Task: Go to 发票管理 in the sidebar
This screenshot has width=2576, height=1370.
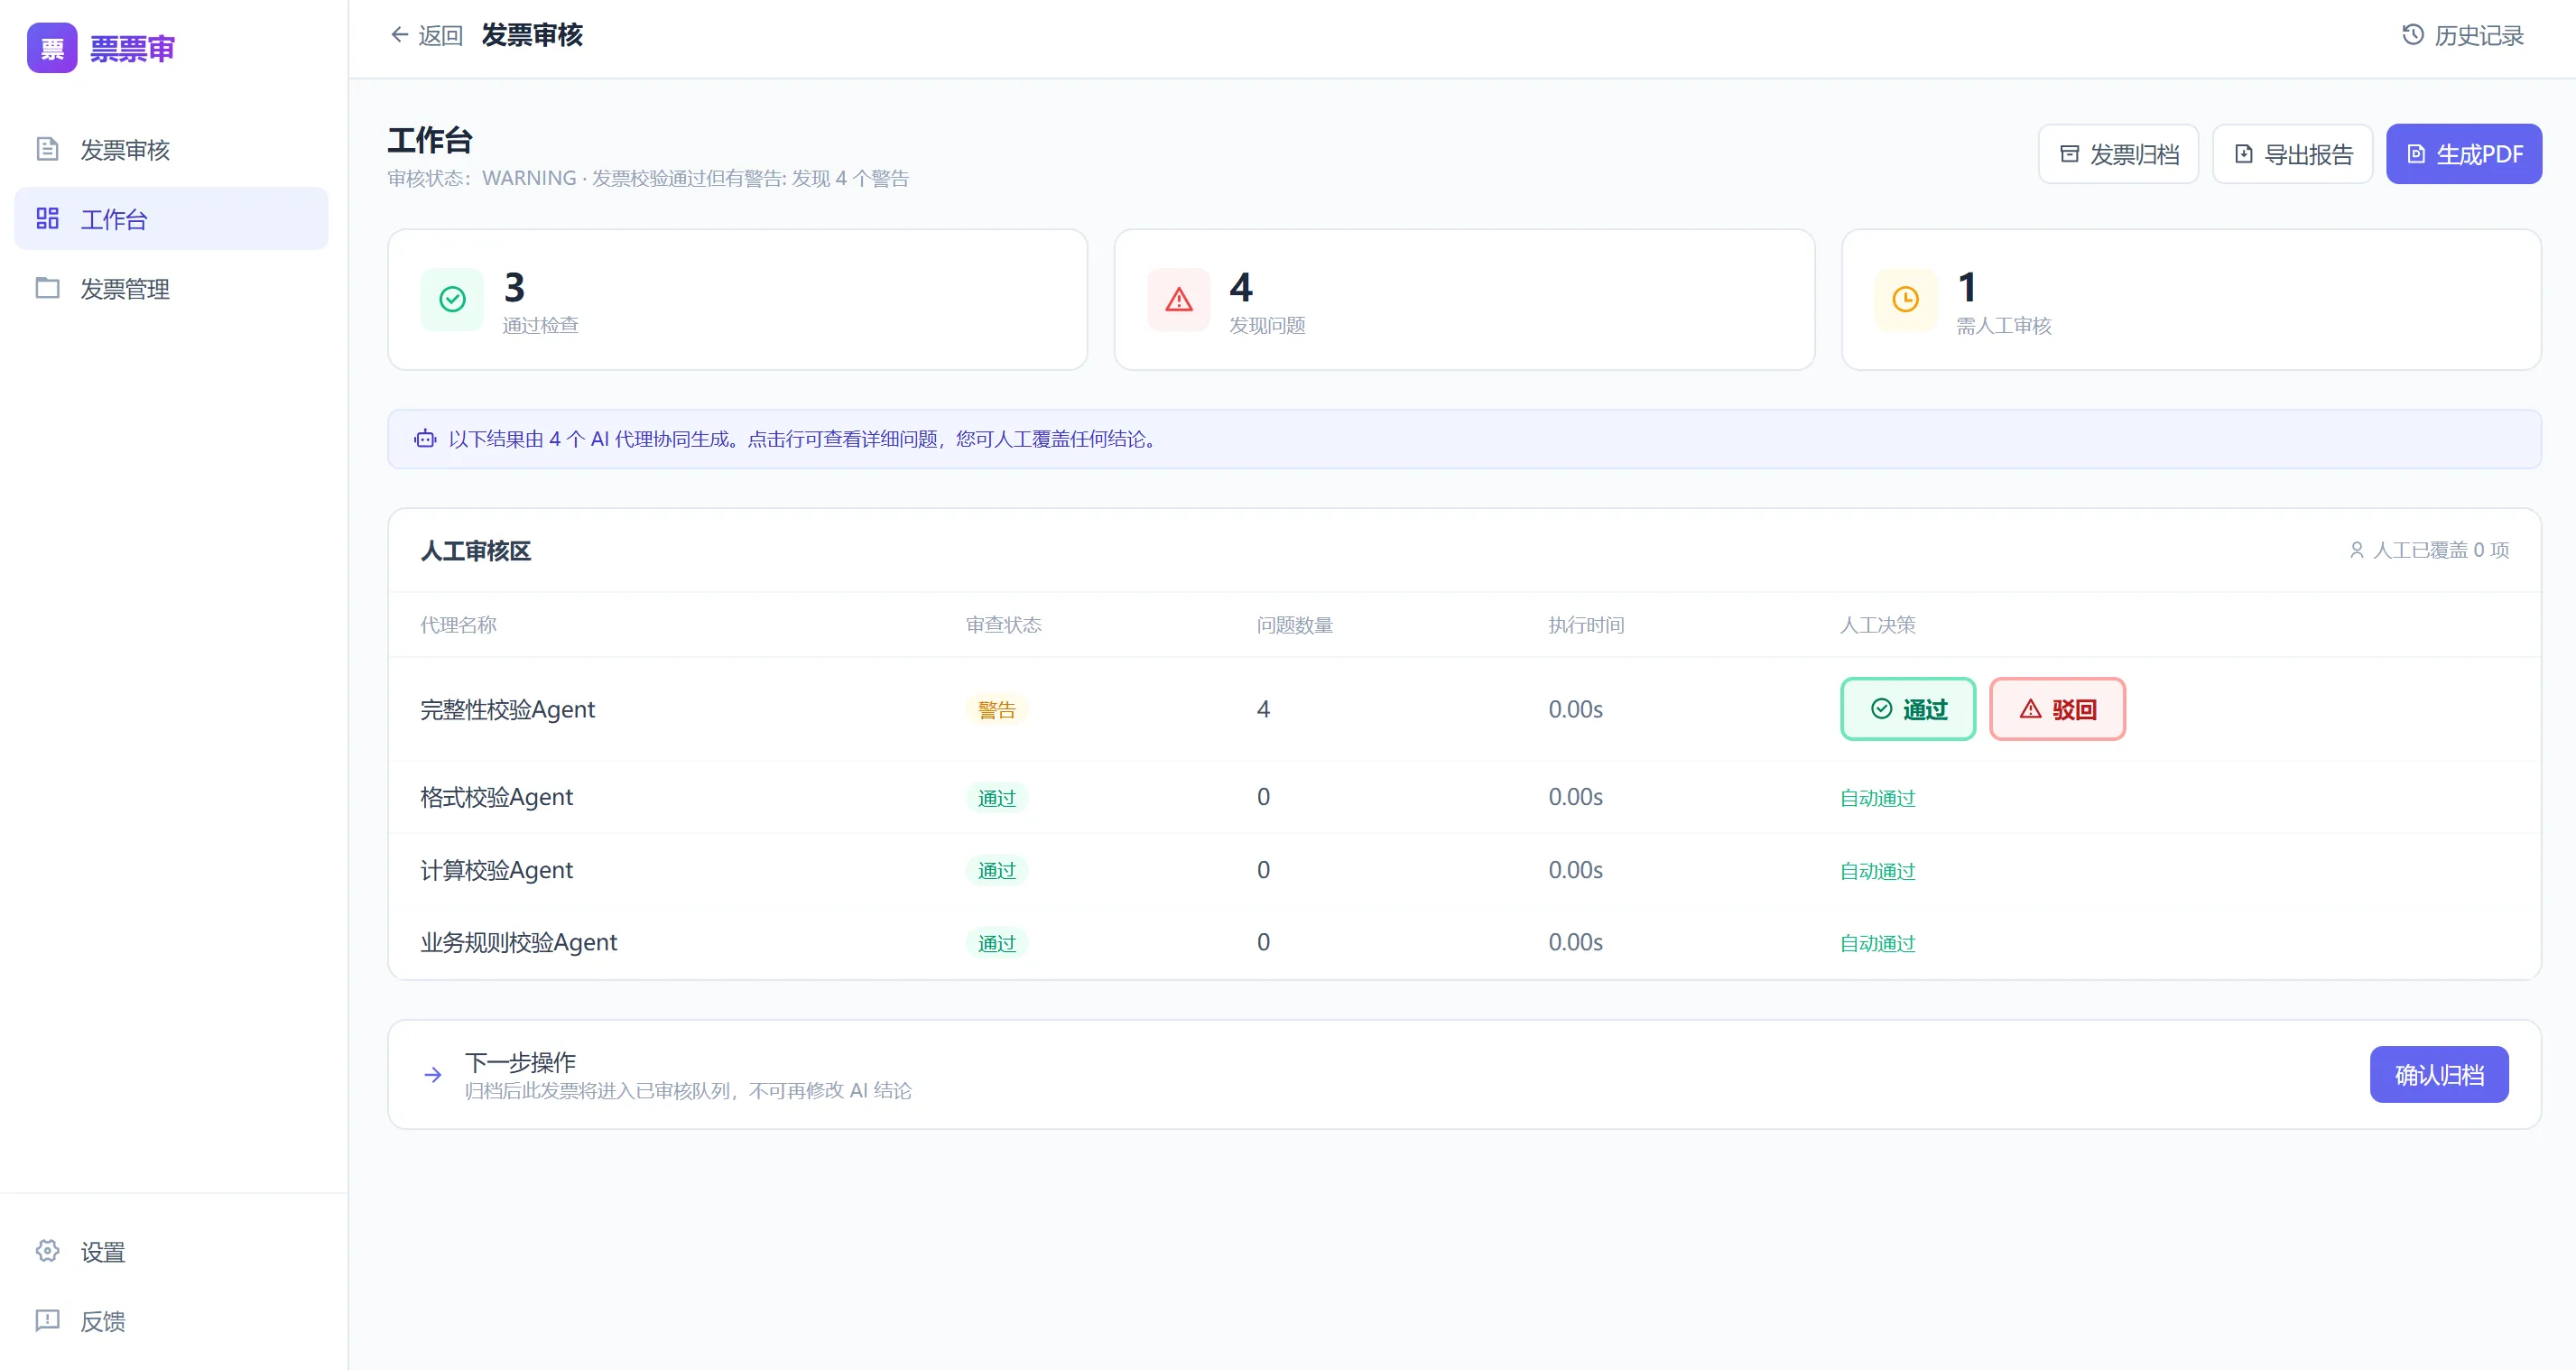Action: point(171,288)
